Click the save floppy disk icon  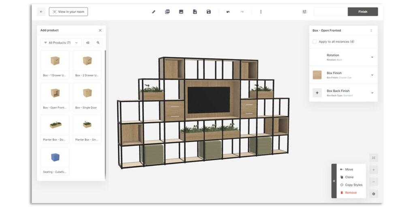pos(209,12)
